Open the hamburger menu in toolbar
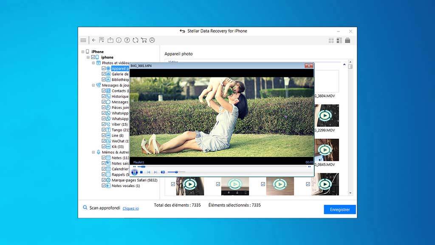The image size is (435, 245). click(x=83, y=40)
